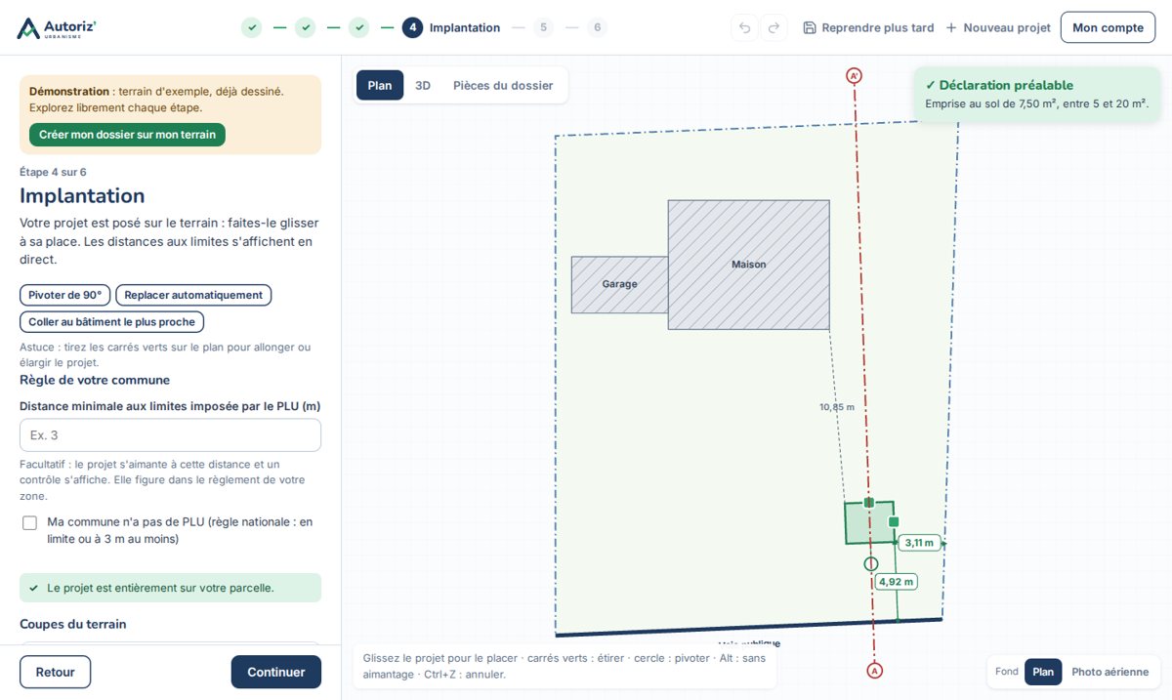This screenshot has width=1172, height=700.
Task: Click "Créer mon dossier sur mon terrain"
Action: click(x=127, y=135)
